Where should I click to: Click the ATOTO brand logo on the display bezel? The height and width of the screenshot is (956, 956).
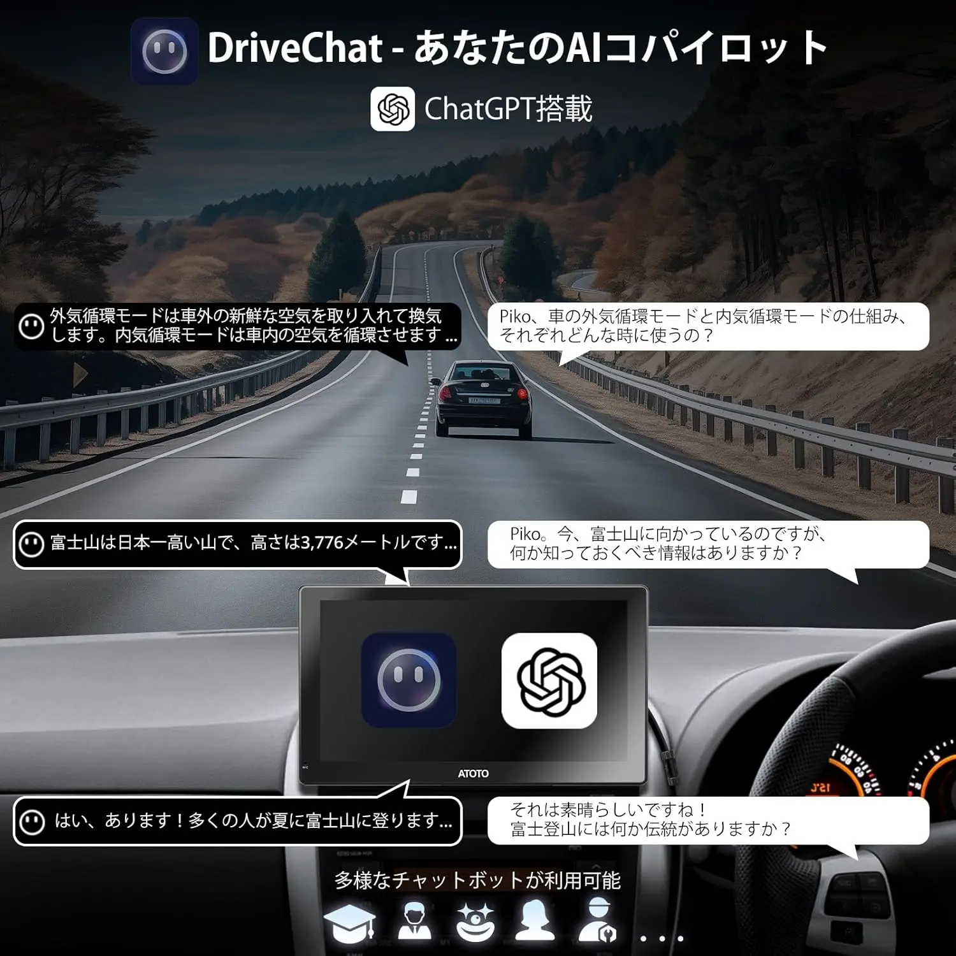coord(473,774)
